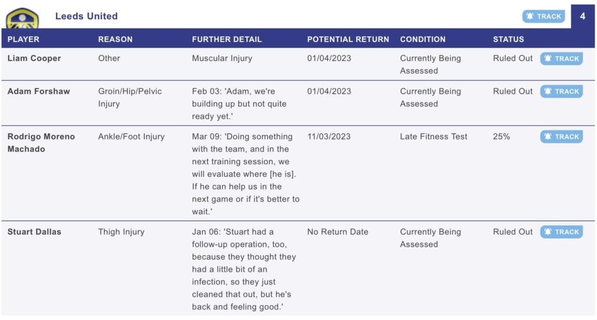Click the Leeds United club crest
The width and height of the screenshot is (597, 320).
(x=23, y=18)
